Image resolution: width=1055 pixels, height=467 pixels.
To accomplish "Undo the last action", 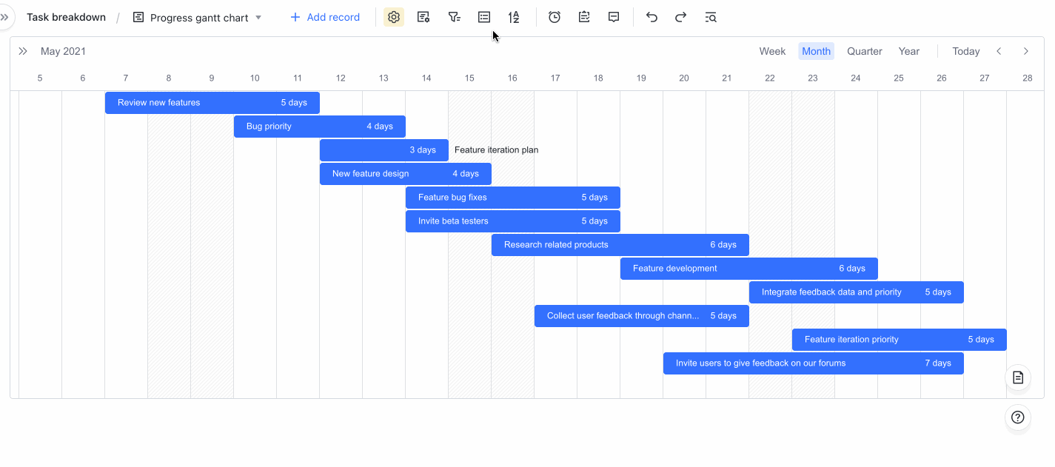I will tap(652, 17).
